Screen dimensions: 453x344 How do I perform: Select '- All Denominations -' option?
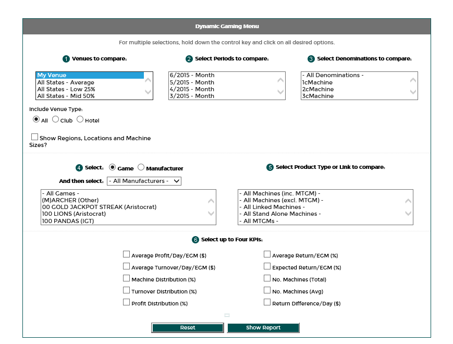pos(355,75)
